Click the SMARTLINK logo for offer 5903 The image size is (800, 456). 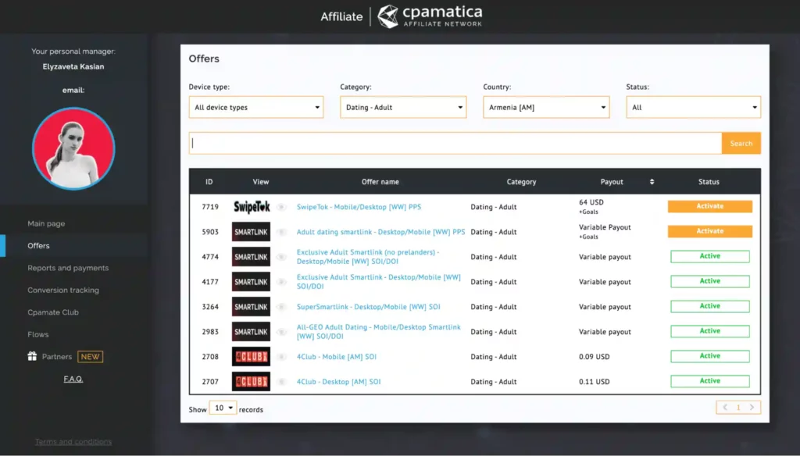coord(250,232)
